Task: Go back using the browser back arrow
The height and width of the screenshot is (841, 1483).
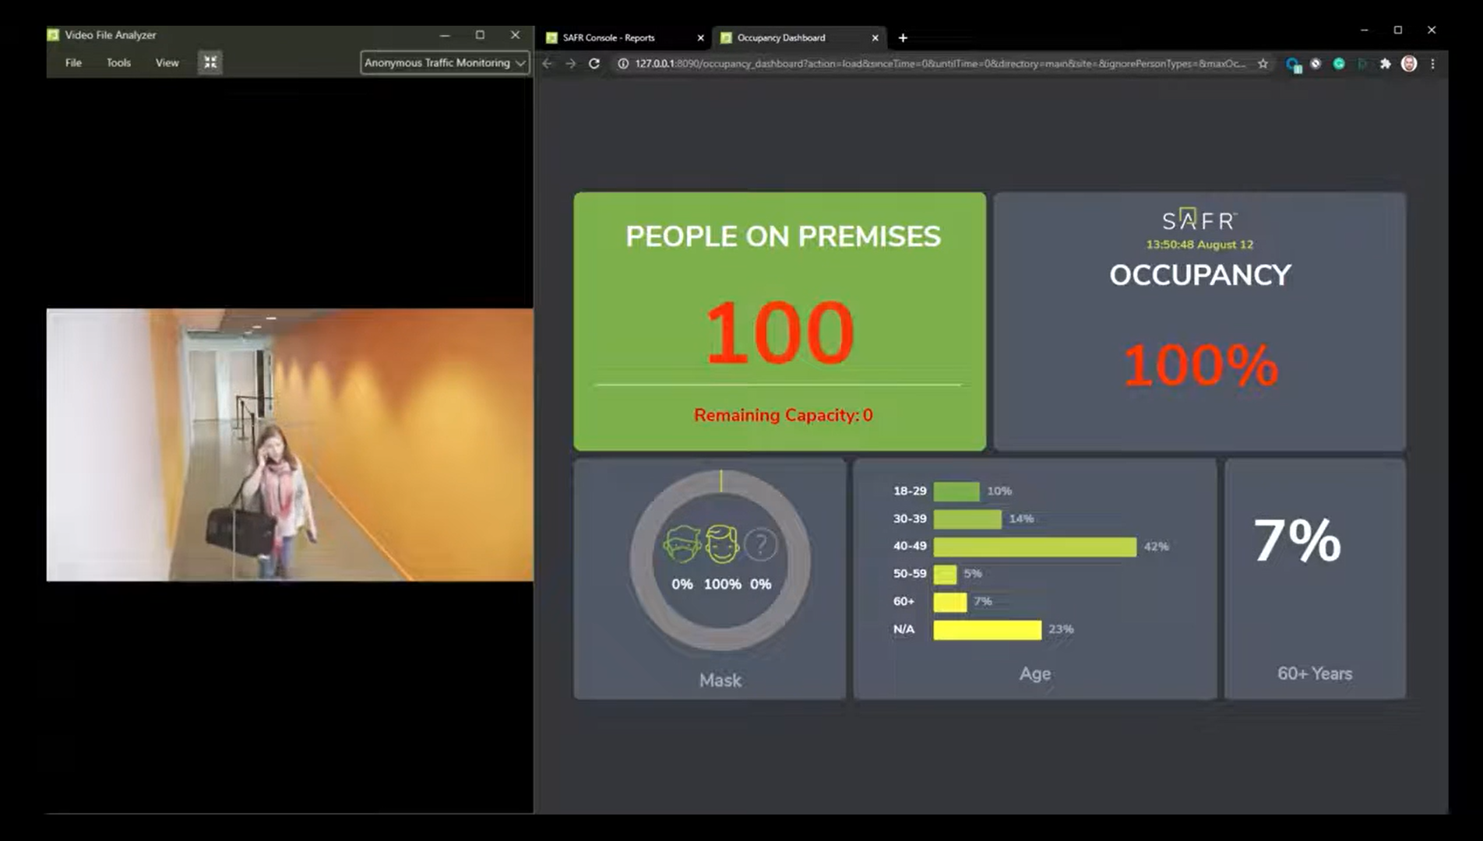Action: [547, 64]
